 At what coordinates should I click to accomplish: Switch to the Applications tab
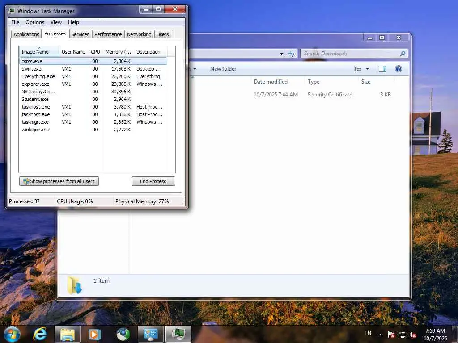(x=26, y=34)
